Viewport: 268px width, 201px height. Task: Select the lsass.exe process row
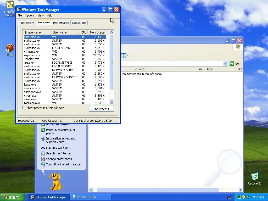point(65,85)
